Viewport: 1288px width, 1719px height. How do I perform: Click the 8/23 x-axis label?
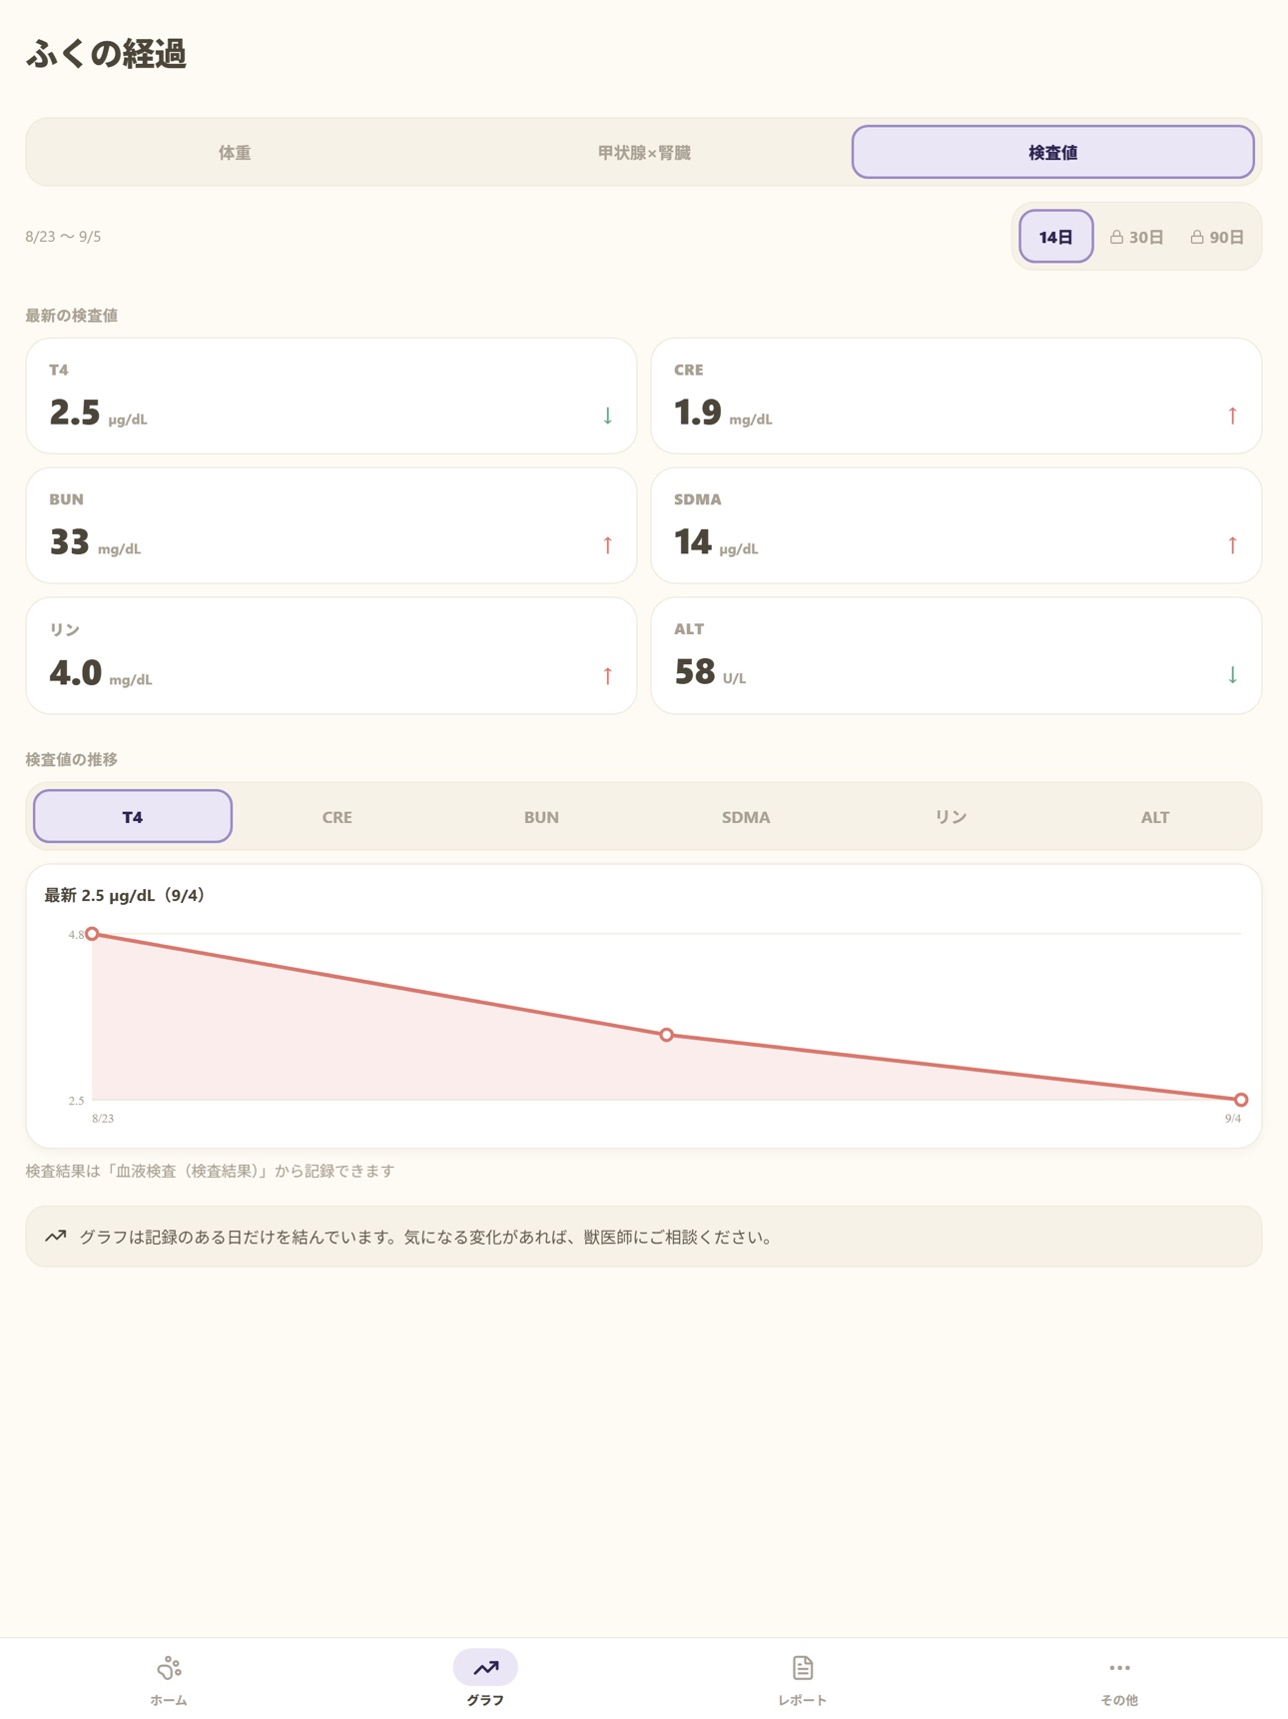(x=103, y=1119)
